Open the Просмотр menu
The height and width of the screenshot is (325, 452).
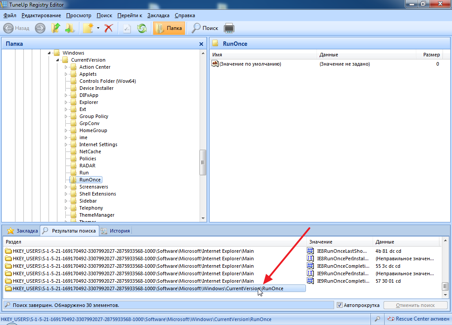click(x=79, y=15)
